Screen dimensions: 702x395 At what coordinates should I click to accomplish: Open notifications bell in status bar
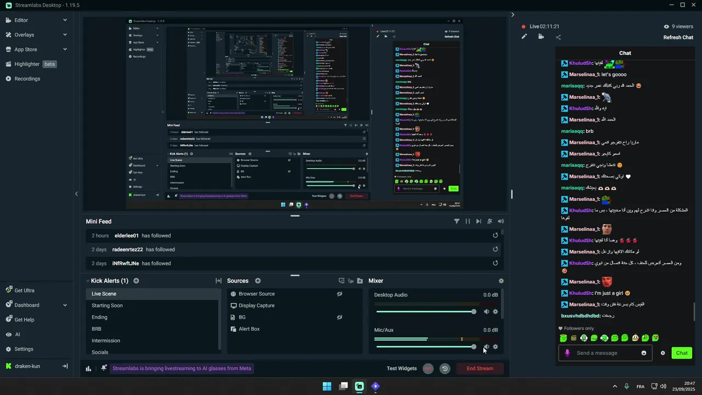click(104, 368)
